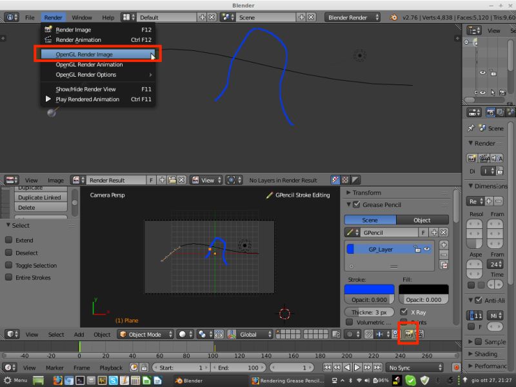Click the blue stroke color swatch
This screenshot has width=516, height=387.
pyautogui.click(x=370, y=289)
